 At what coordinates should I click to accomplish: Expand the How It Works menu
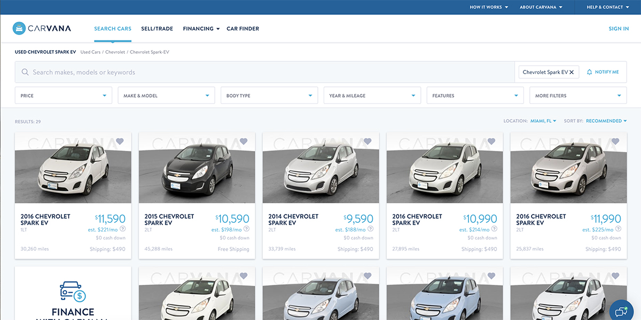pos(489,7)
